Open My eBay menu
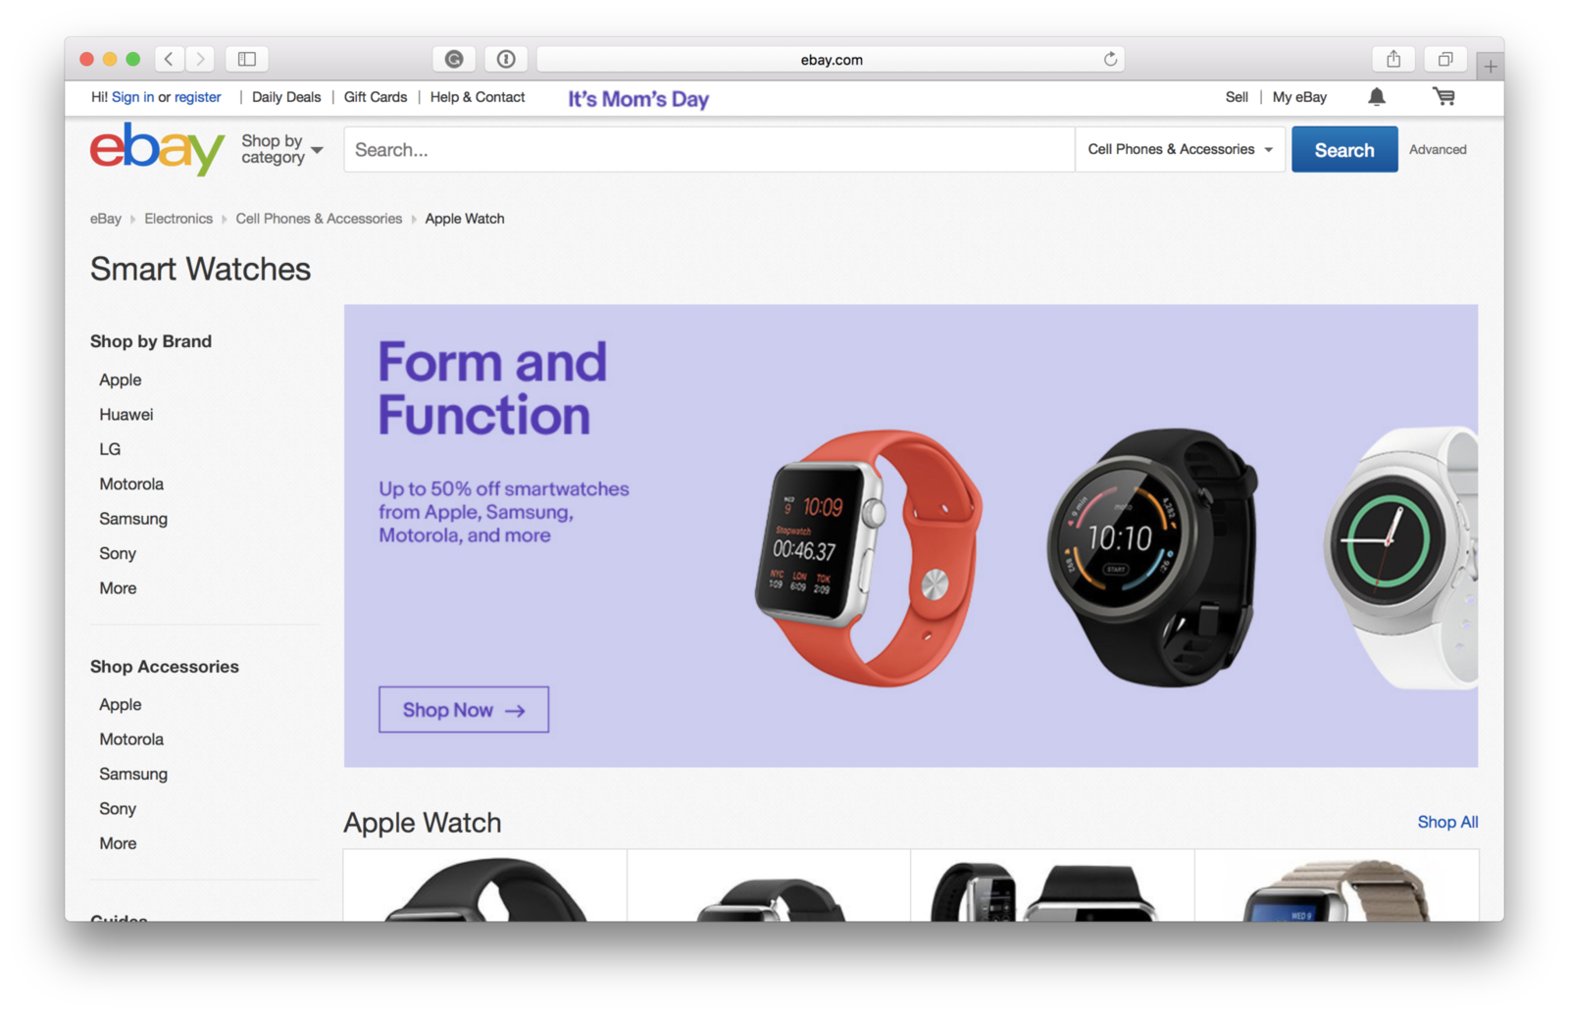 point(1299,97)
